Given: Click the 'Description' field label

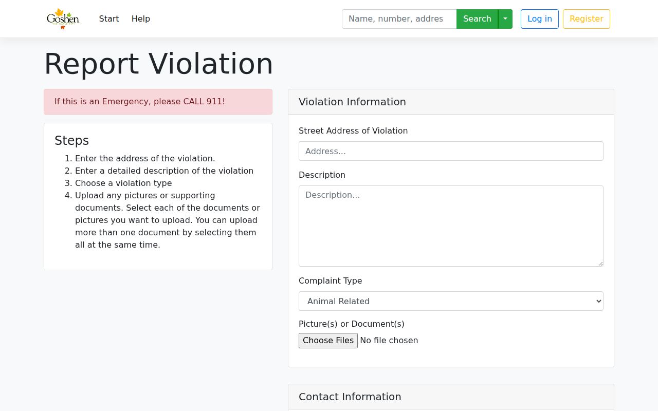Looking at the screenshot, I should (x=322, y=175).
